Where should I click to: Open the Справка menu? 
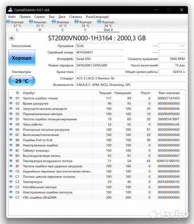76,17
